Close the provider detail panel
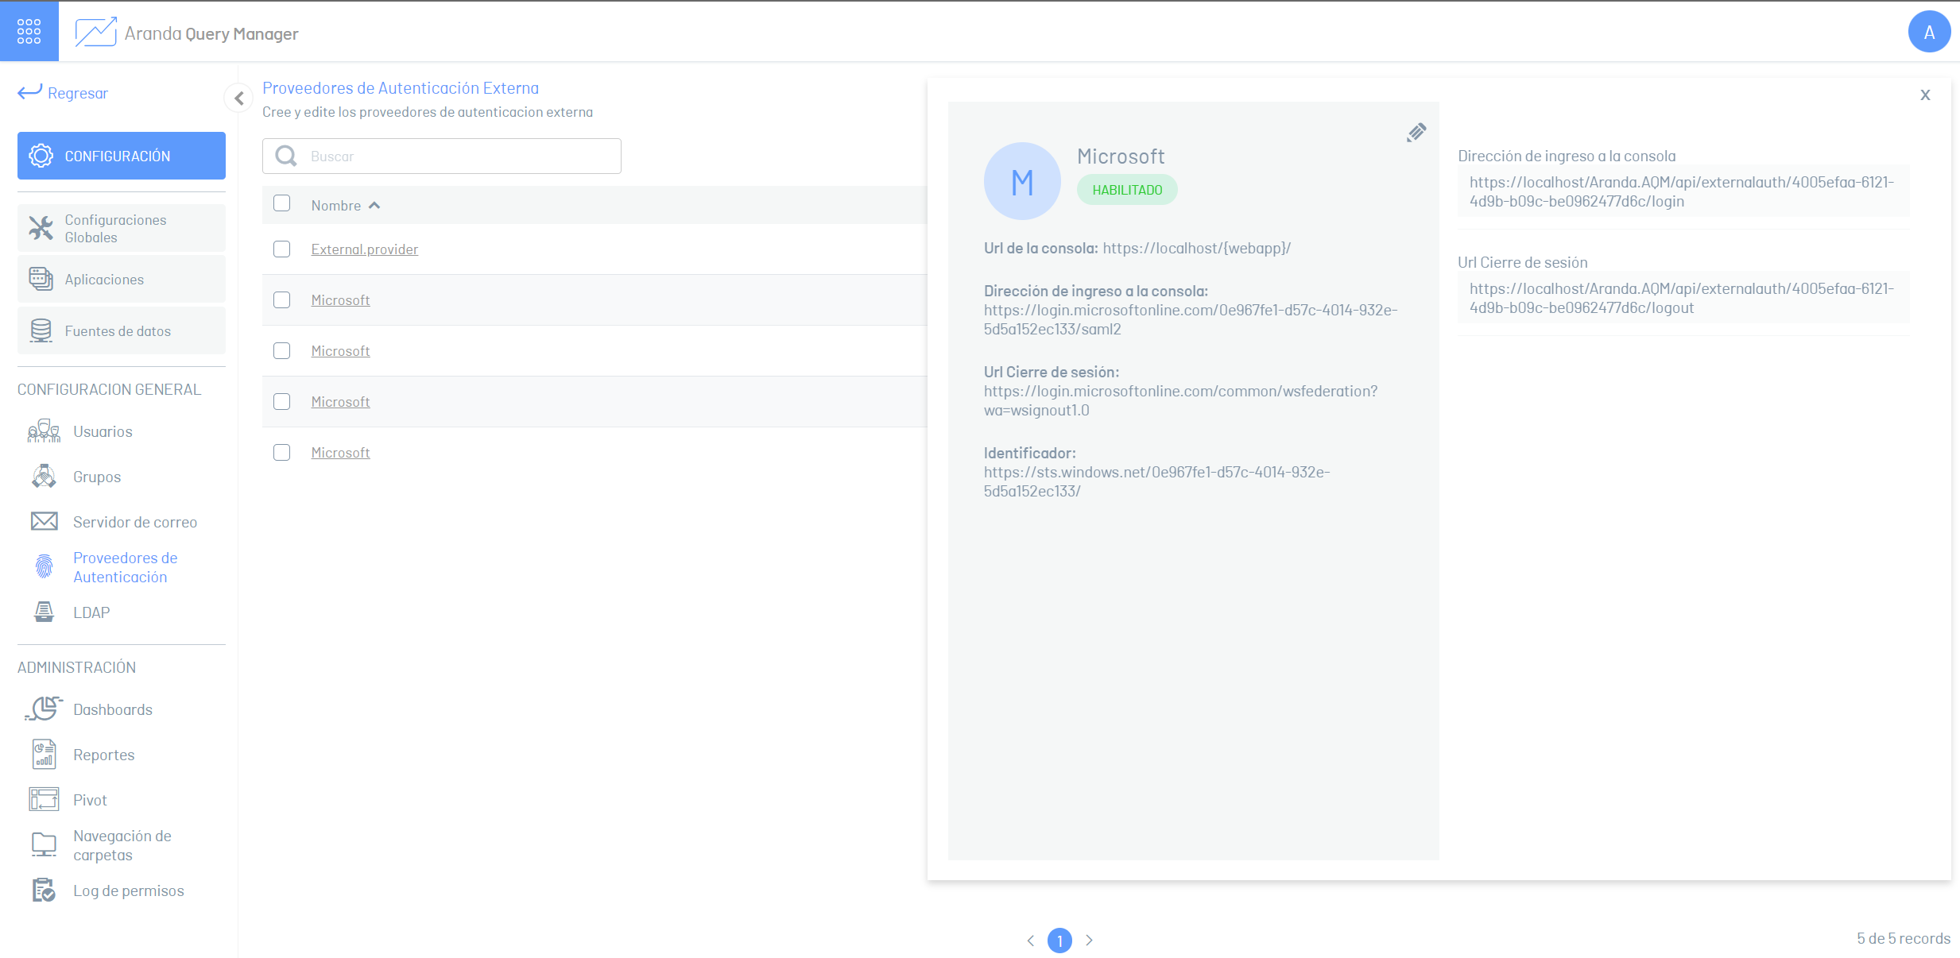 click(1925, 95)
